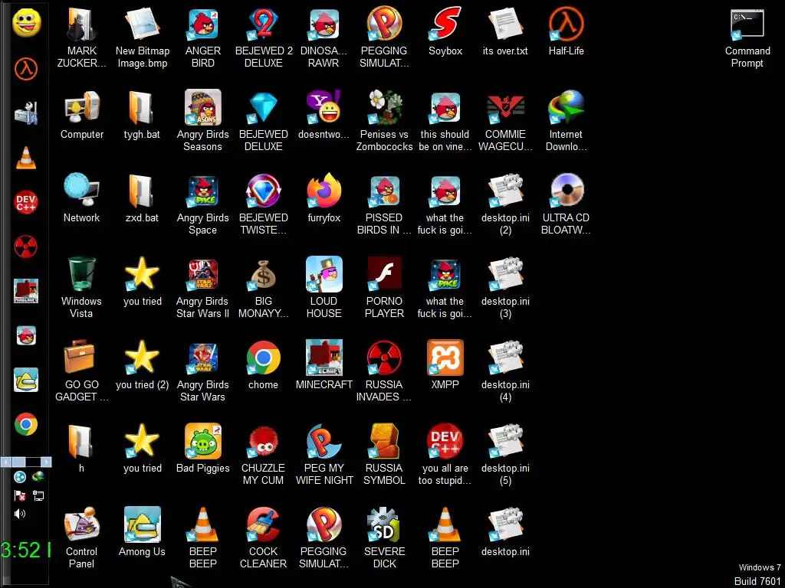Launch Angry Birds Star Wars II

coord(202,289)
